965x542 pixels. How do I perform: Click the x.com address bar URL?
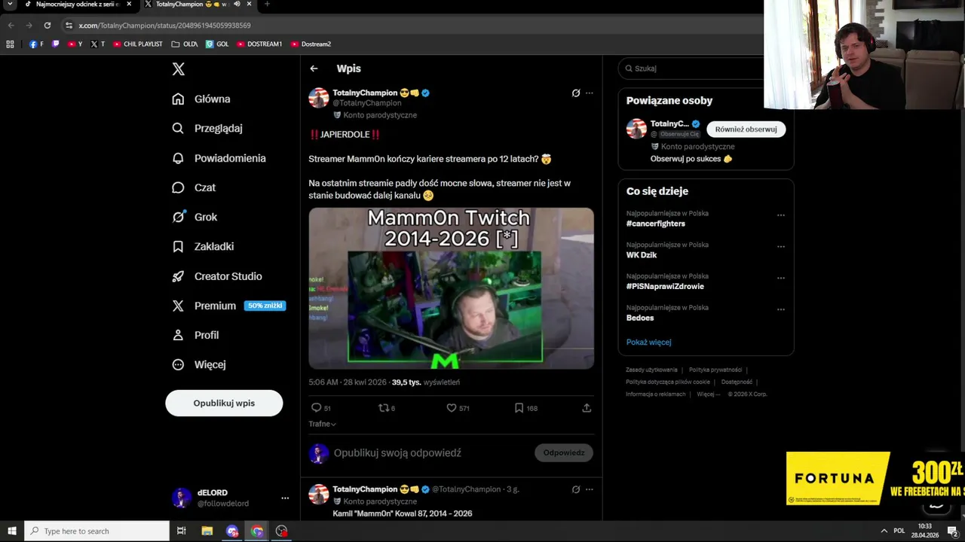[x=164, y=26]
